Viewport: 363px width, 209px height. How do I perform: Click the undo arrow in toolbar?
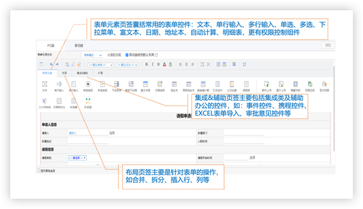[51, 65]
